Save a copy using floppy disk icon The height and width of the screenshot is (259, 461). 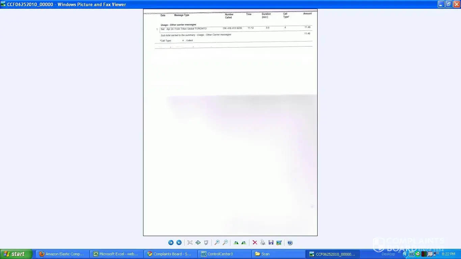[x=271, y=242]
